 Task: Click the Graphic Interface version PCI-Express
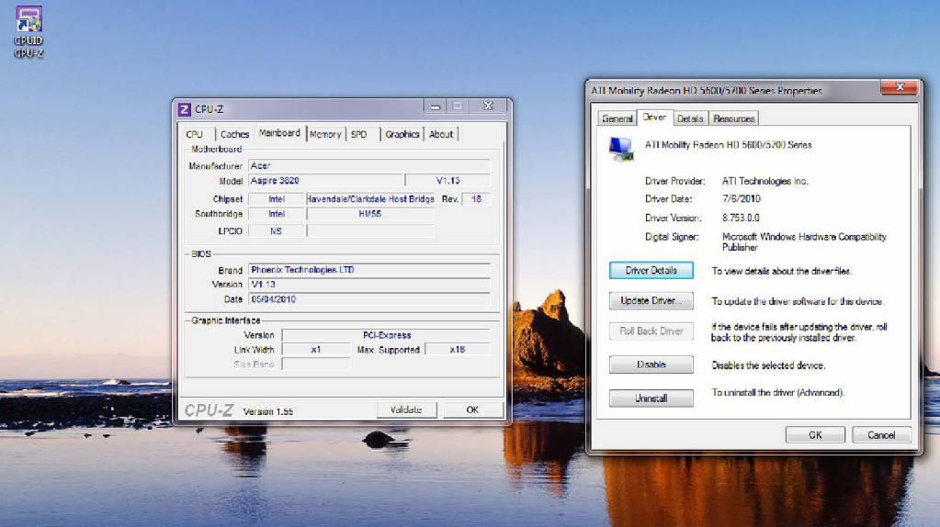386,335
